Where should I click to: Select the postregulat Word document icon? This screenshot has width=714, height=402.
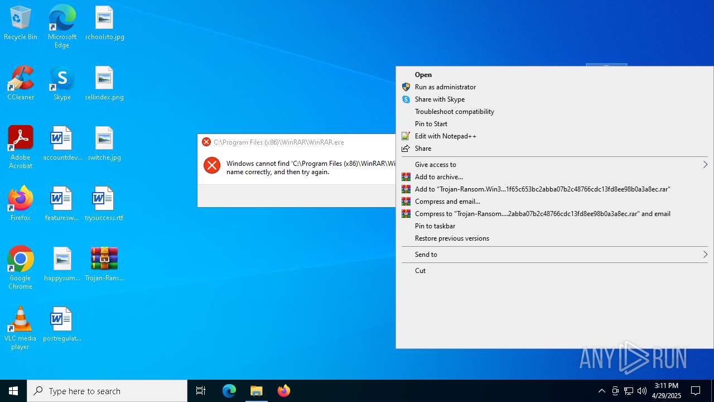coord(62,325)
